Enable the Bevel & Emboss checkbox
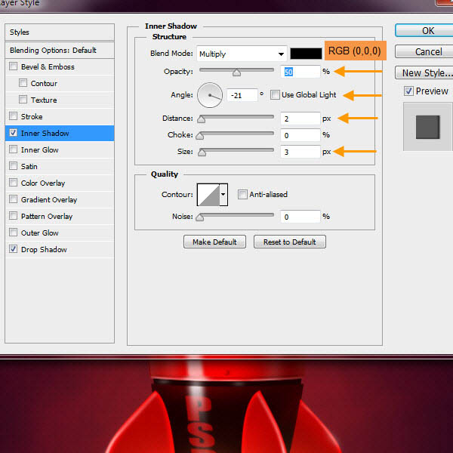Viewport: 453px width, 453px height. click(14, 67)
